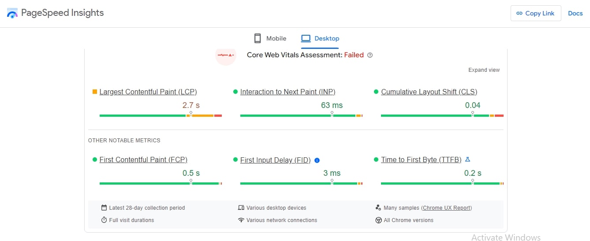
Task: Click the PageSpeed Insights title text
Action: coord(62,13)
